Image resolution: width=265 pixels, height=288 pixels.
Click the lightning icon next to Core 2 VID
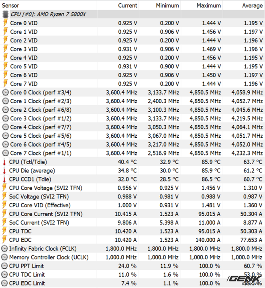click(x=6, y=40)
